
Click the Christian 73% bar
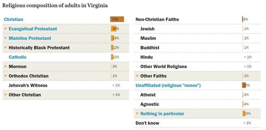[117, 19]
